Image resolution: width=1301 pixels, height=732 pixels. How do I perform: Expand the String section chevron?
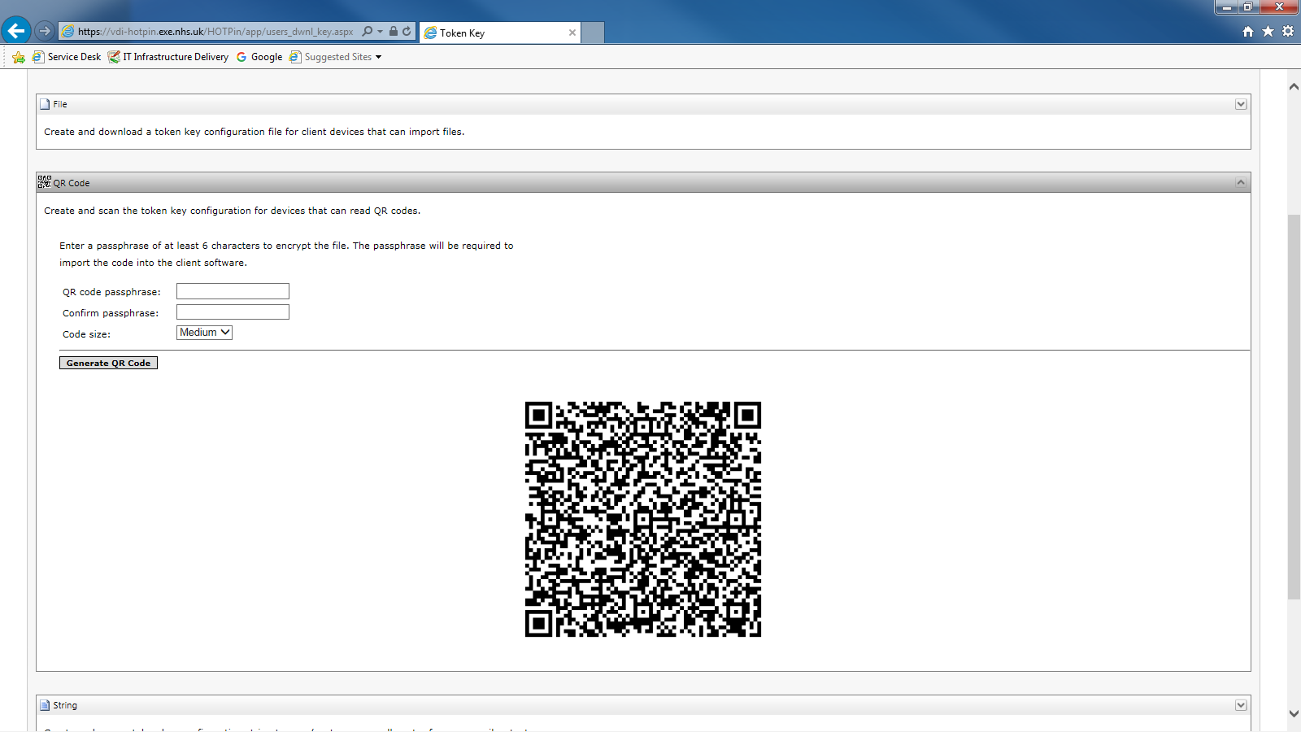pyautogui.click(x=1241, y=705)
